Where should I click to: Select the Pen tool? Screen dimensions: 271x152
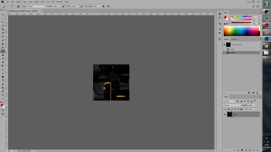click(x=3, y=84)
